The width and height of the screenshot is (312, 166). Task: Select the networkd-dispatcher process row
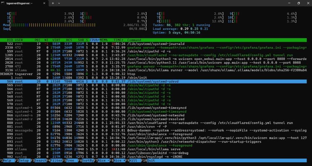[153, 142]
